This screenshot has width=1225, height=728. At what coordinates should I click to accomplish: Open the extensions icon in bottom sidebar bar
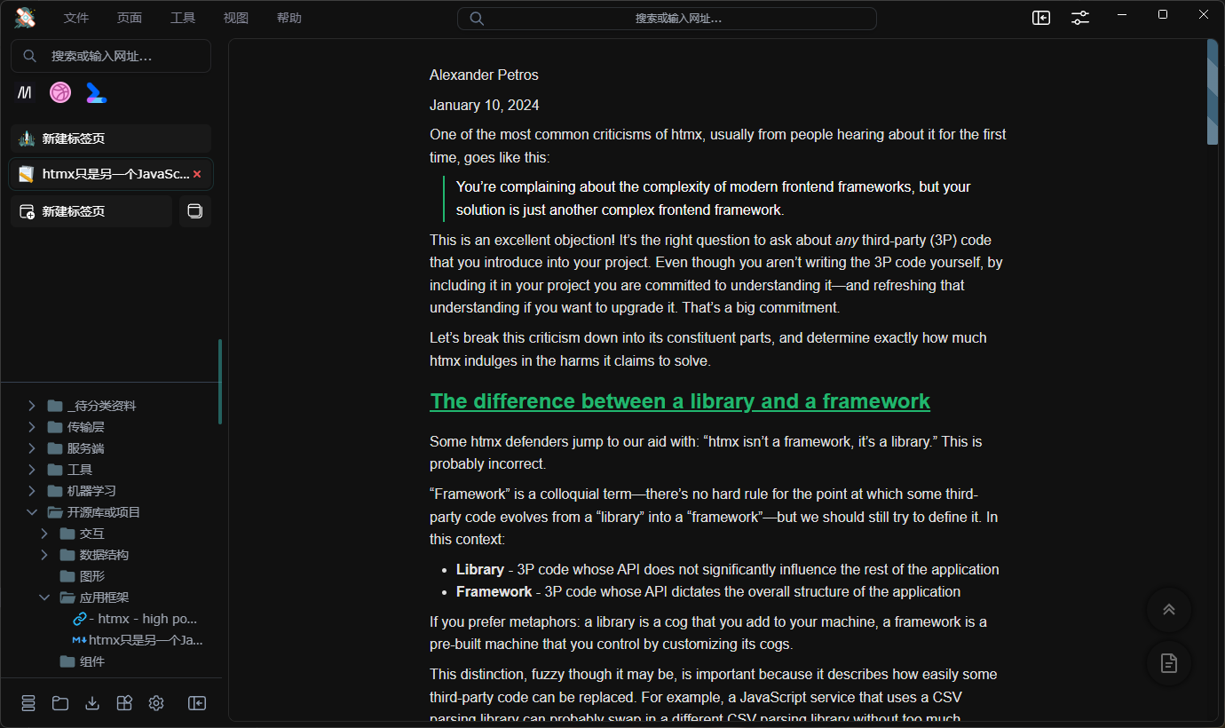point(124,703)
